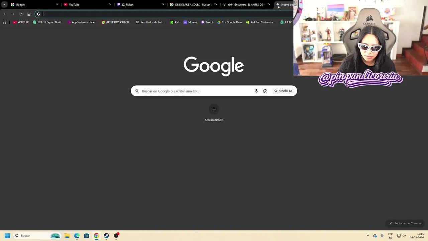Click the taskbar Buscar search field
428x241 pixels.
click(x=37, y=236)
